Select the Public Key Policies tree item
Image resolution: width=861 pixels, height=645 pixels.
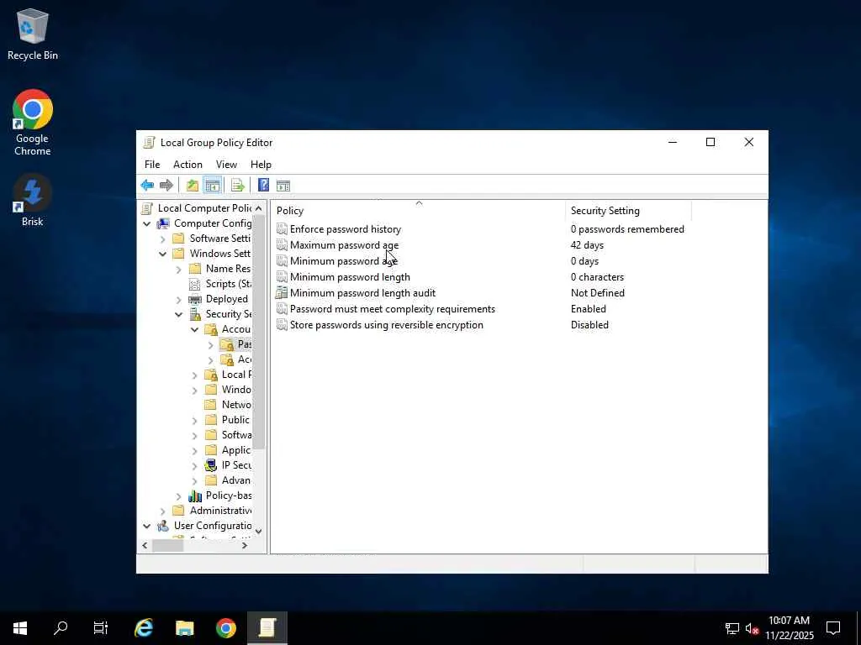coord(236,420)
